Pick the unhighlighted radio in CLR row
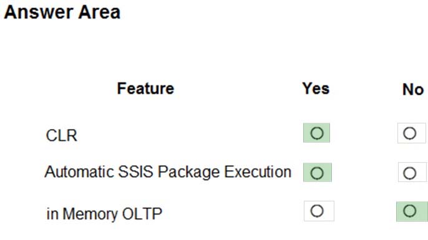This screenshot has width=428, height=240. 410,133
